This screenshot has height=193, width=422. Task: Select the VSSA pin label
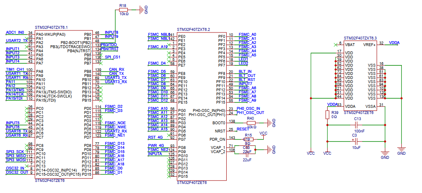(x=370, y=107)
